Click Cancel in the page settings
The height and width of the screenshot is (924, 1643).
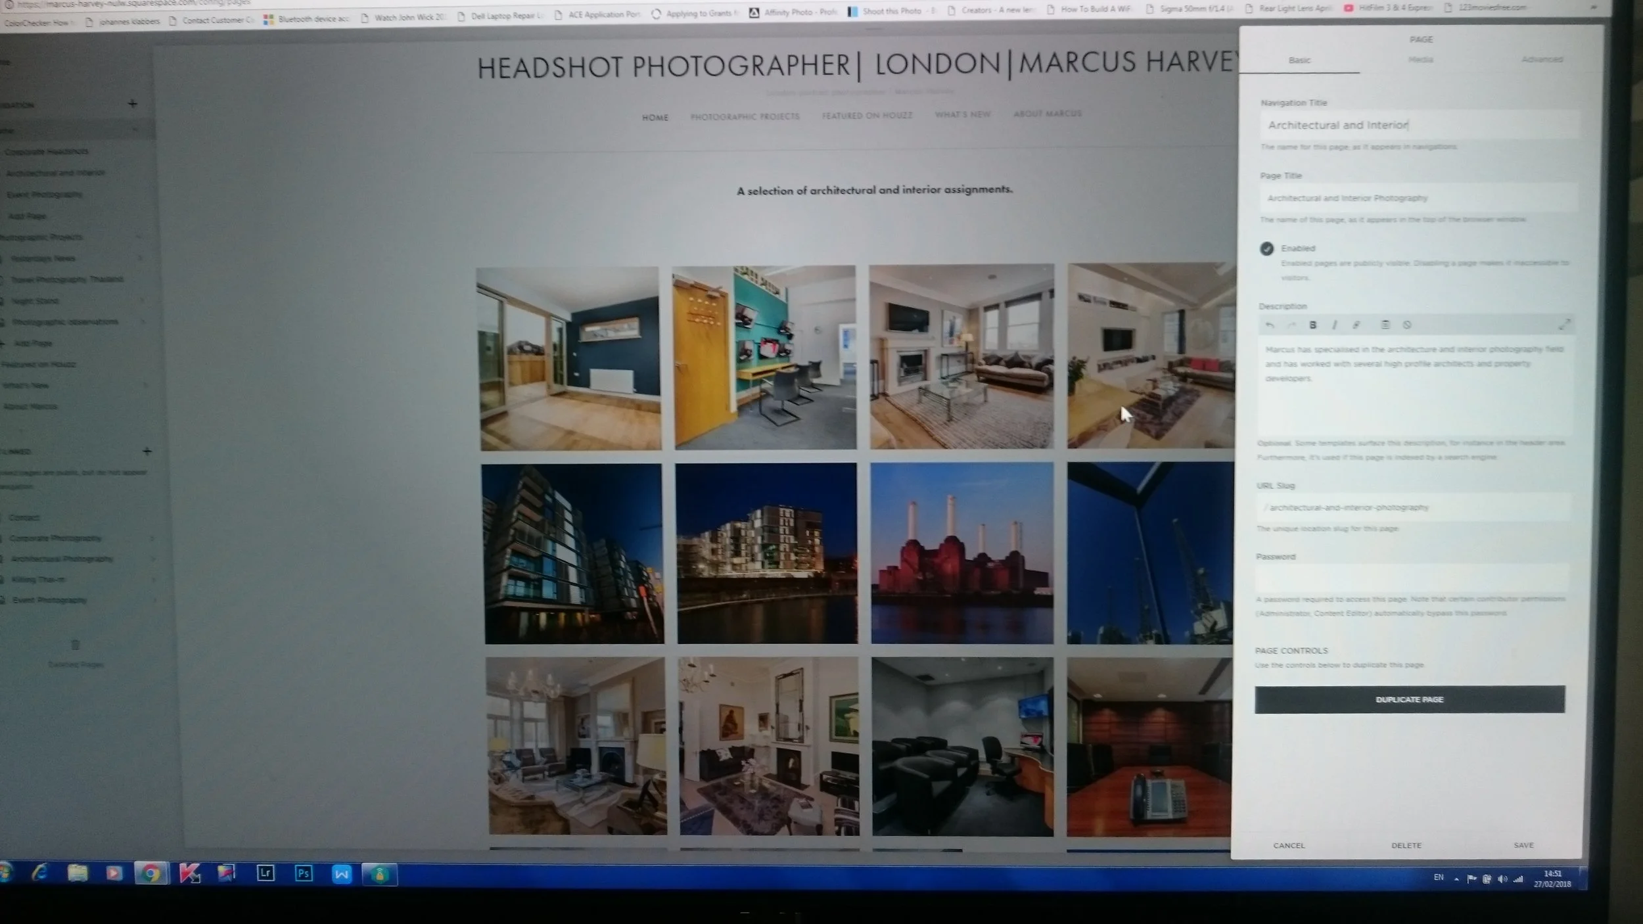tap(1289, 845)
